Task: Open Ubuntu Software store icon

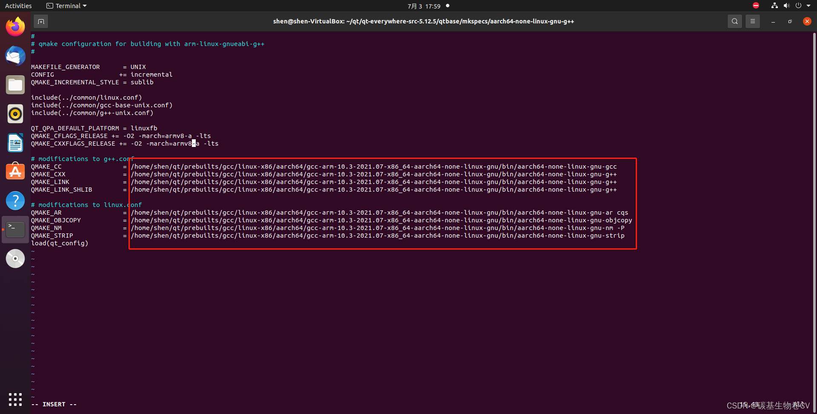Action: 15,172
